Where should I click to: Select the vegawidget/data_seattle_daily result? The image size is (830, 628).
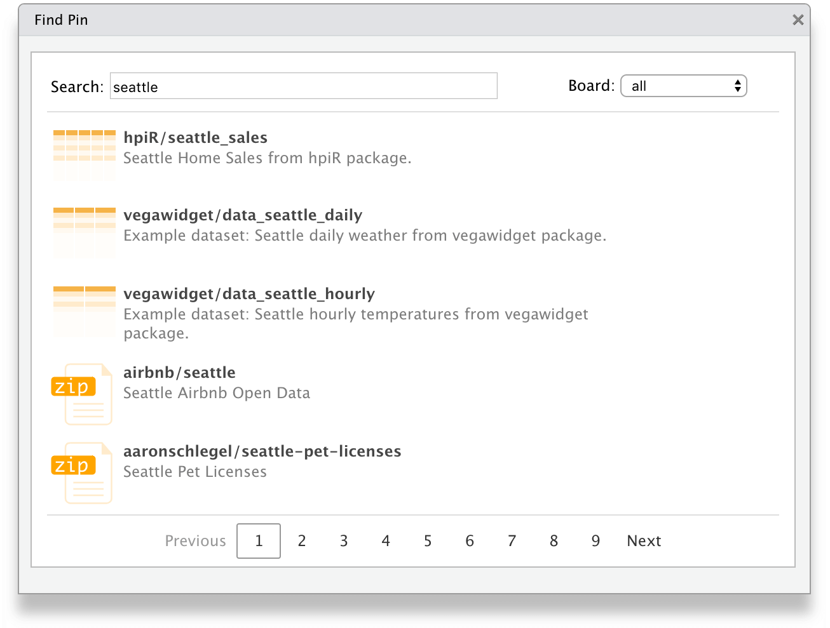(x=243, y=215)
